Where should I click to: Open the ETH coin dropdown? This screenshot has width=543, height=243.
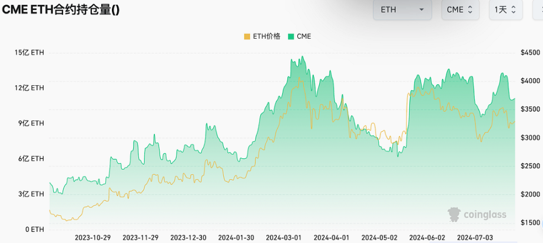tap(402, 9)
